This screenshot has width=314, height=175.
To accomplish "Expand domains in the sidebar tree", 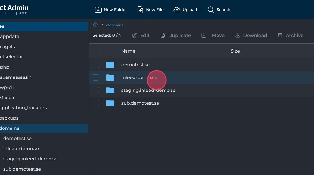I will (x=10, y=128).
